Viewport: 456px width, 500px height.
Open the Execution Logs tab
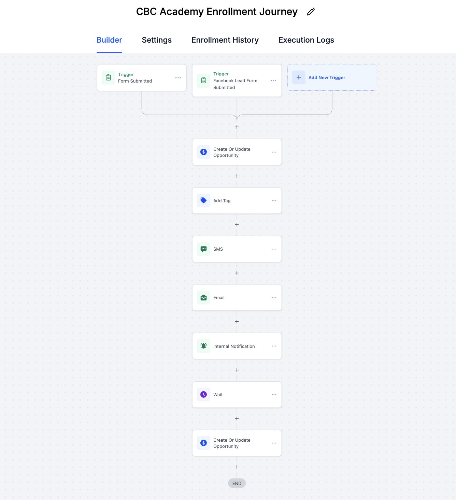click(x=306, y=40)
